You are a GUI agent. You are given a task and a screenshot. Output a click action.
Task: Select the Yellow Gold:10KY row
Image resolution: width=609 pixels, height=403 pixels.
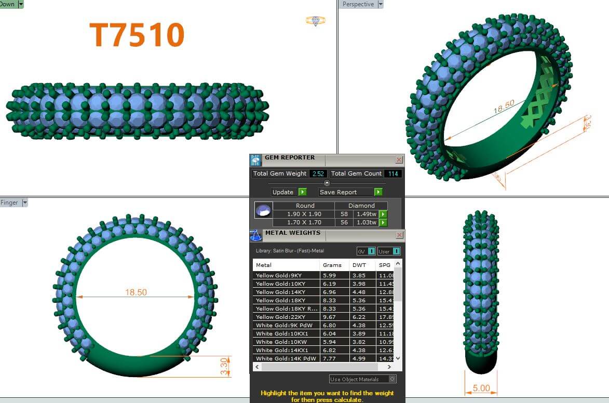click(323, 284)
